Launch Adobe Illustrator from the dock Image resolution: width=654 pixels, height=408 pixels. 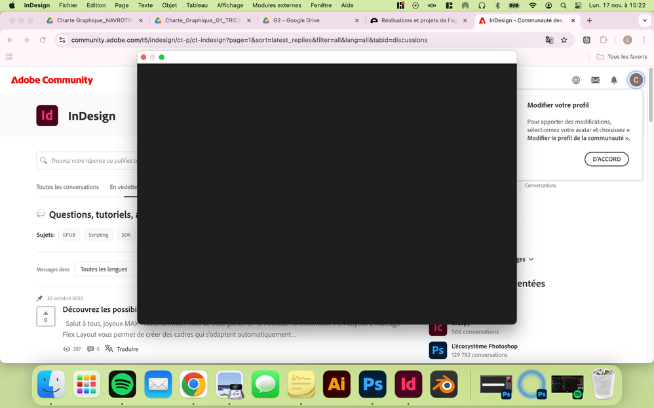point(337,384)
